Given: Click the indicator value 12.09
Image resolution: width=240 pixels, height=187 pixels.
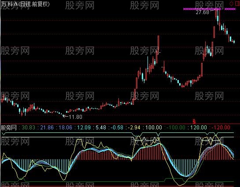Looking at the screenshot, I should click(84, 127).
